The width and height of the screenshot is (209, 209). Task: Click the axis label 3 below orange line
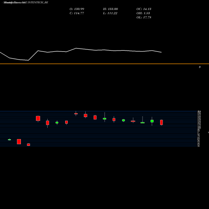(200, 67)
